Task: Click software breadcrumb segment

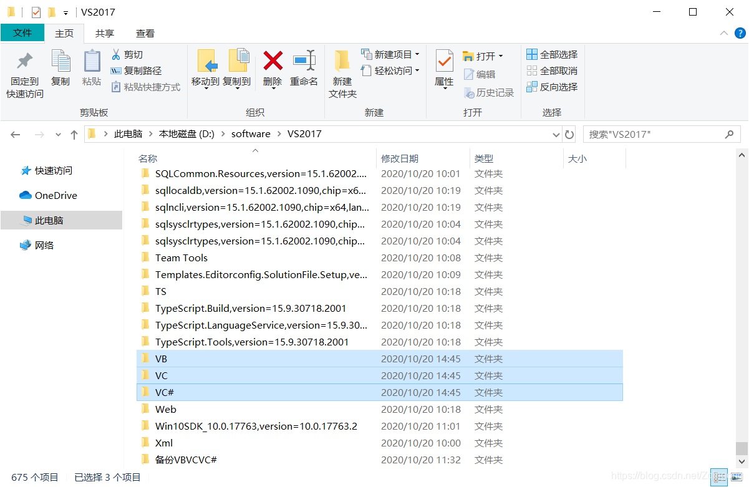Action: [x=251, y=134]
